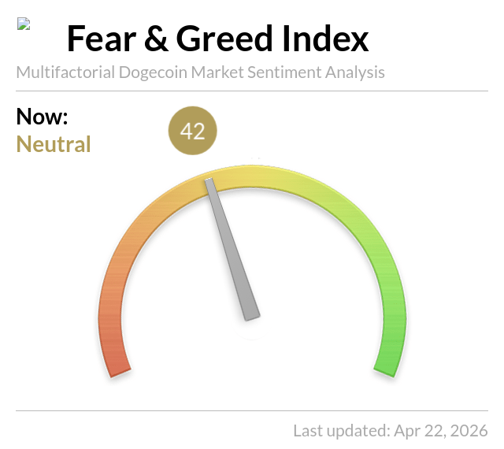Click the Now: label
Viewport: 504px width, 449px height.
coord(42,117)
